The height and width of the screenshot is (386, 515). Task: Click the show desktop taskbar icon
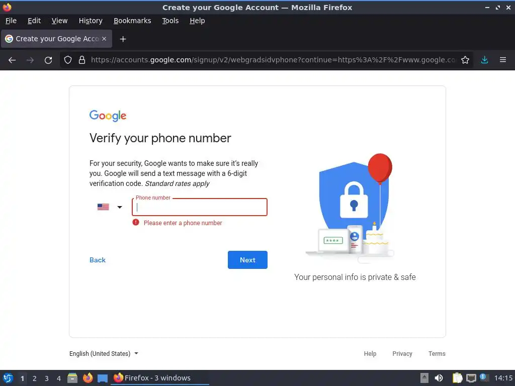pyautogui.click(x=103, y=378)
